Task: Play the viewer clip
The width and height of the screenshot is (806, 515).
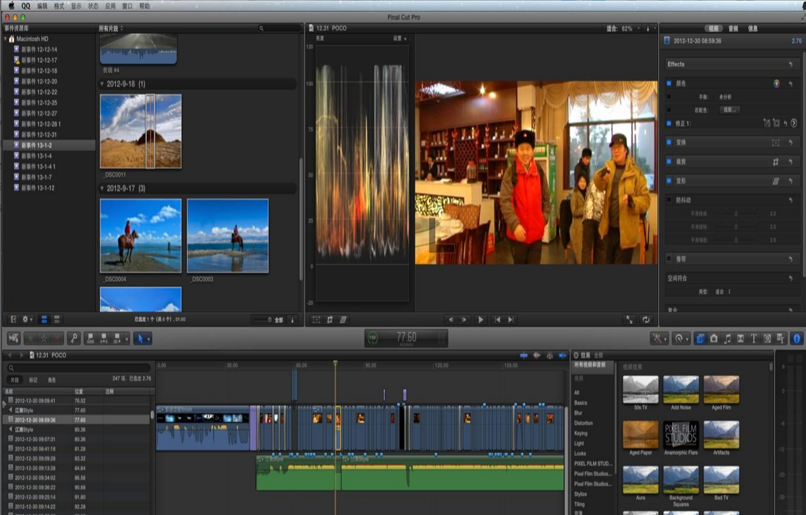Action: [x=481, y=320]
